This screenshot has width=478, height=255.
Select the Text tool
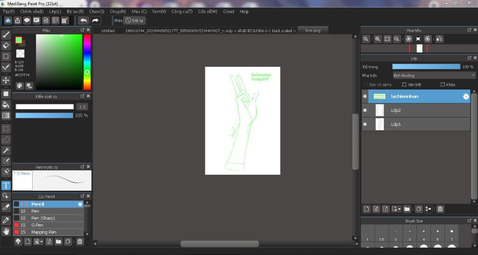pyautogui.click(x=6, y=186)
